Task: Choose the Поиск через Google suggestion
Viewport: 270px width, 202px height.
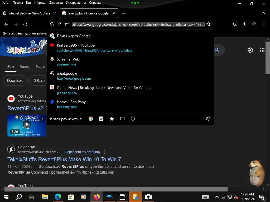Action: tap(130, 36)
